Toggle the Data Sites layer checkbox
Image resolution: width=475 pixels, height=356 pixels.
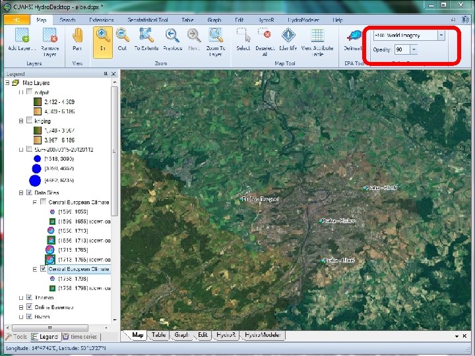click(29, 193)
